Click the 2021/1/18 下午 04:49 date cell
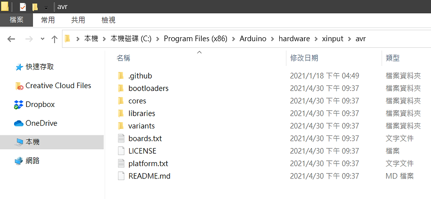This screenshot has height=199, width=431. pyautogui.click(x=325, y=76)
